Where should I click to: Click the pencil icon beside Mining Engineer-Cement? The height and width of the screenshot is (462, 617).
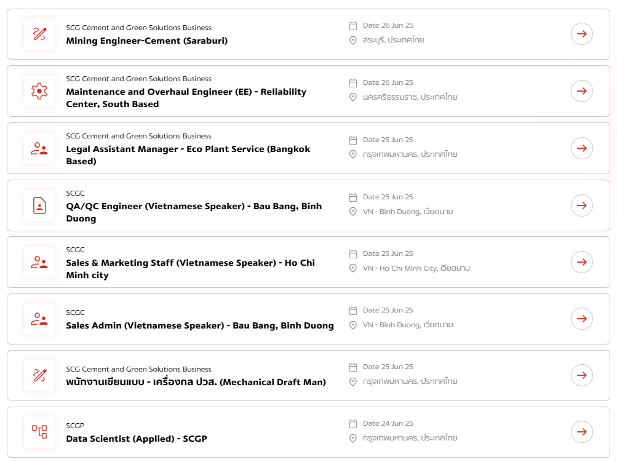[39, 34]
